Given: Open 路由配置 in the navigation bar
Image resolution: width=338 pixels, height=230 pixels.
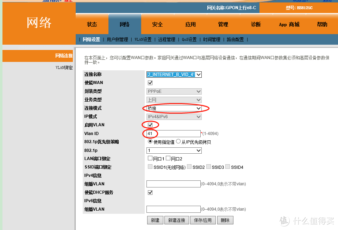Looking at the screenshot, I should (235, 39).
